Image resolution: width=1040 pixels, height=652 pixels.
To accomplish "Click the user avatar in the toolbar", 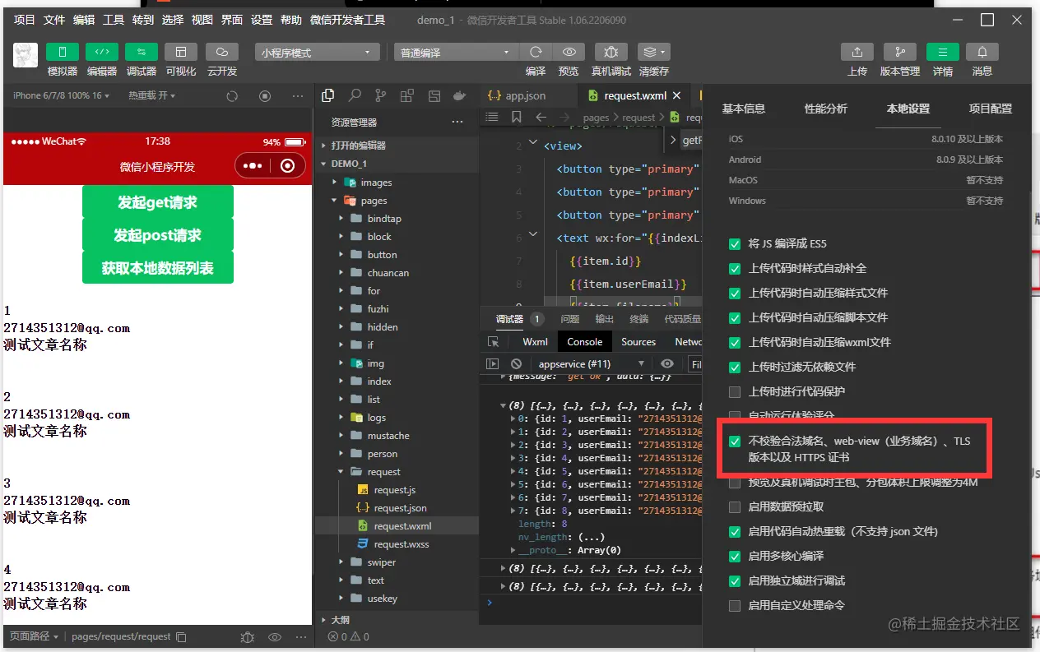I will (26, 54).
